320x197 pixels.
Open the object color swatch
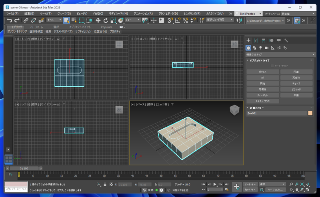tap(310, 113)
